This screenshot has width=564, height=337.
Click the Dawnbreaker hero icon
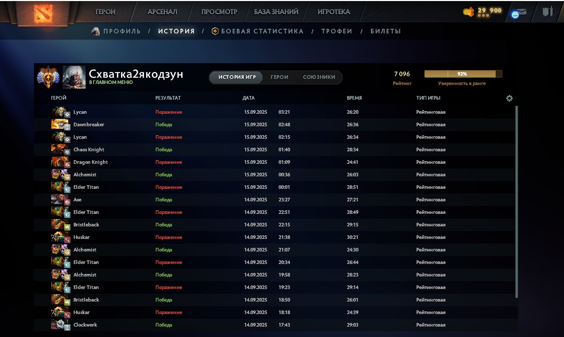[x=60, y=125]
